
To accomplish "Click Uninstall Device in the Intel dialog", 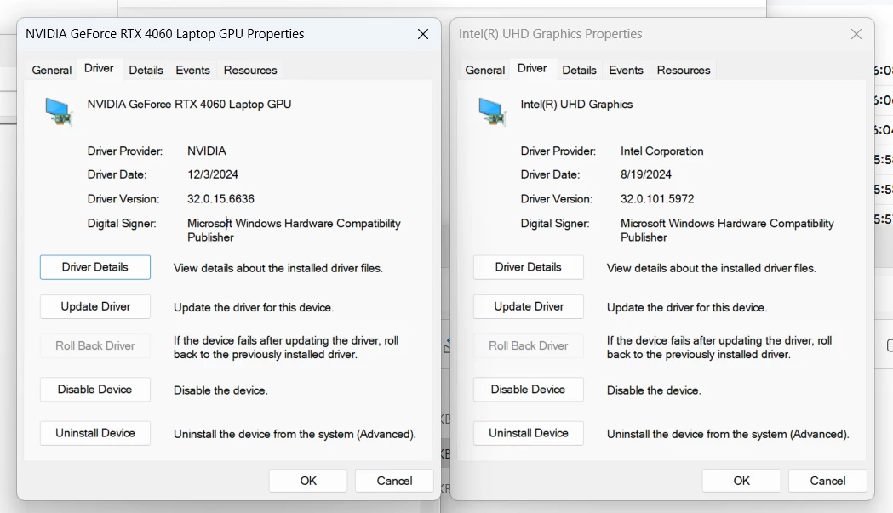I will pyautogui.click(x=529, y=433).
